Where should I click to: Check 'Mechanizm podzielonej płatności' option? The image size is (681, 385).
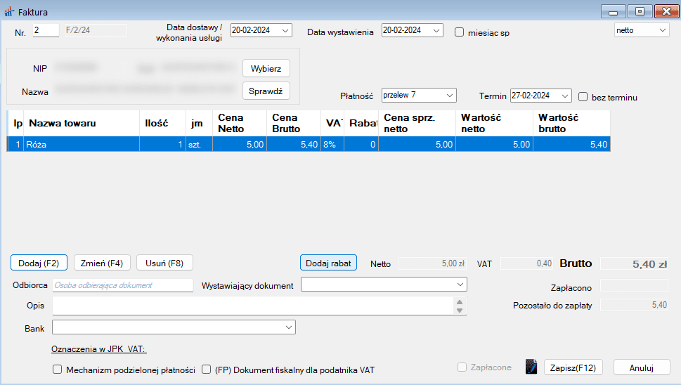(x=58, y=370)
